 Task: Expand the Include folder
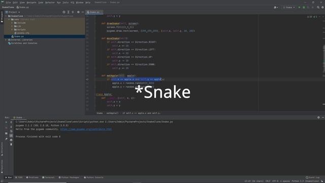(x=12, y=23)
